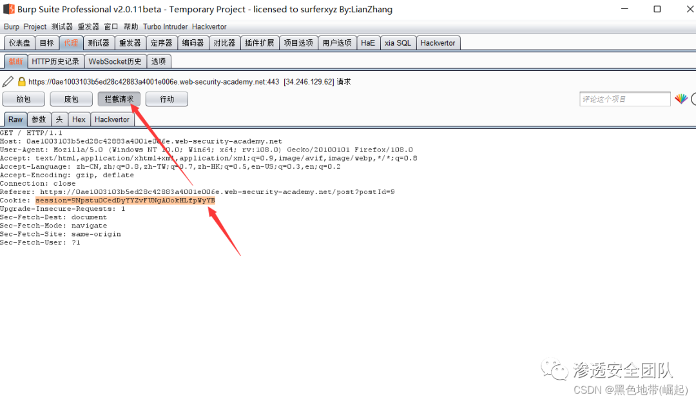696x401 pixels.
Task: Toggle the 拦截请求 intercept button
Action: tap(119, 99)
